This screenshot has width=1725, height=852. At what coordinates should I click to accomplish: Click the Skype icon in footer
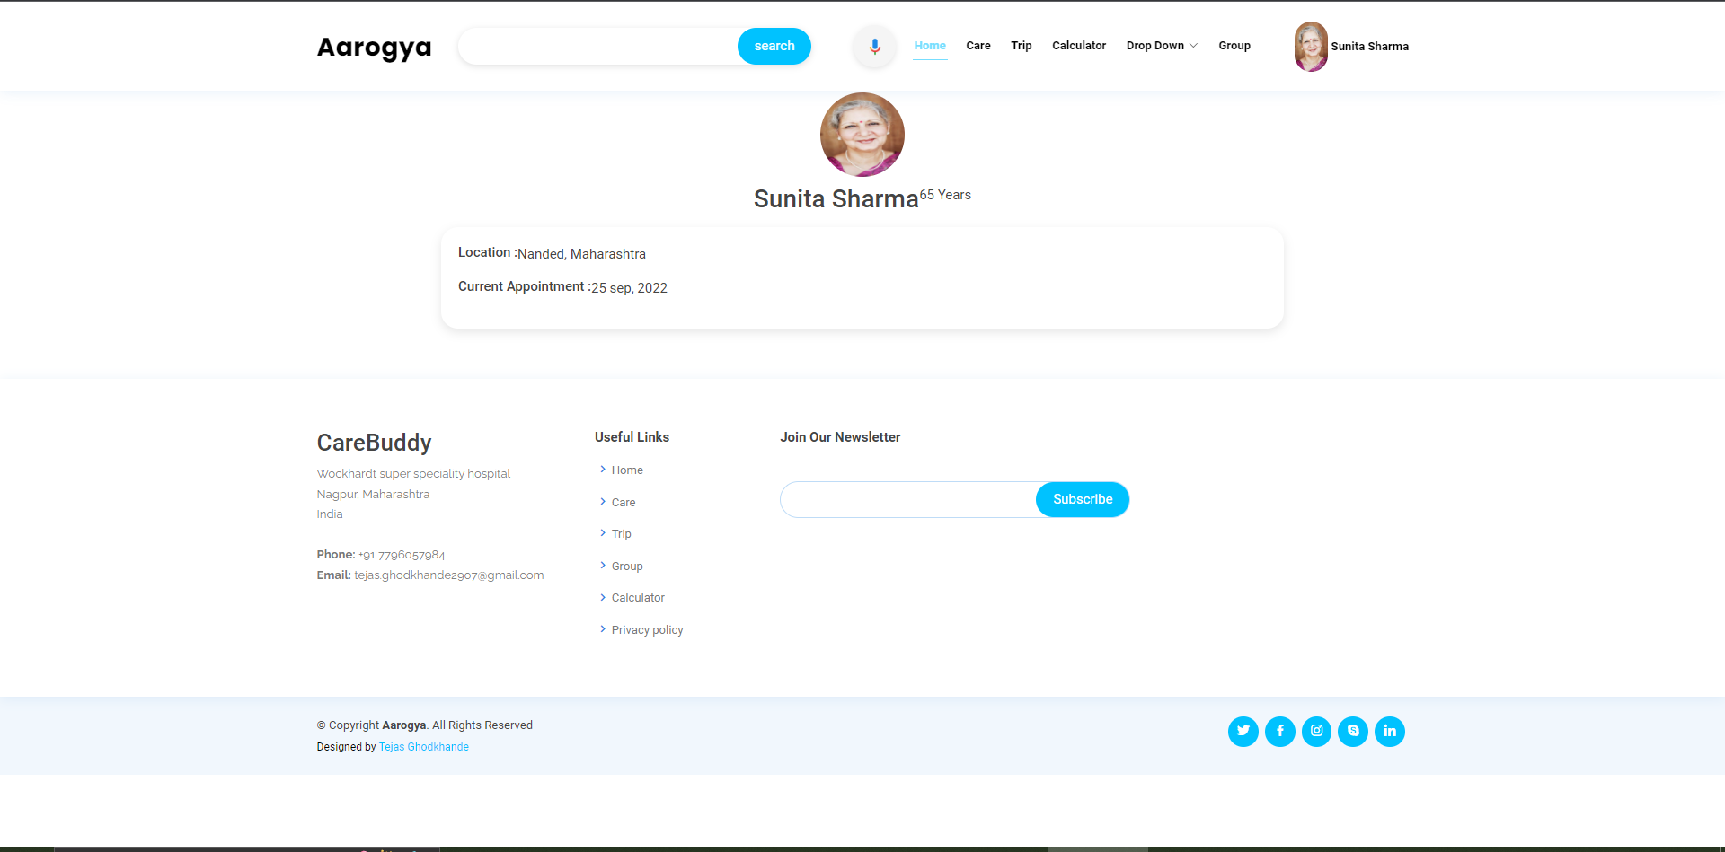[1353, 731]
